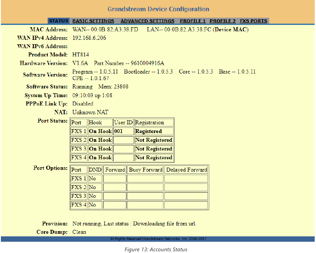
Task: Click the Grandstream Device Configuration title
Action: tap(158, 9)
